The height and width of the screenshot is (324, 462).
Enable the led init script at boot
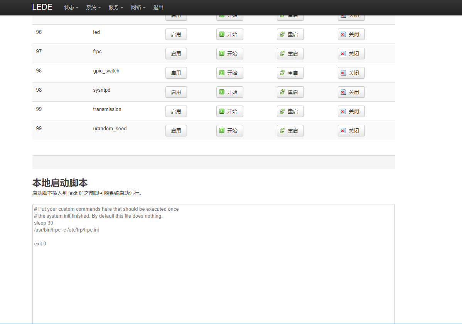click(x=176, y=34)
